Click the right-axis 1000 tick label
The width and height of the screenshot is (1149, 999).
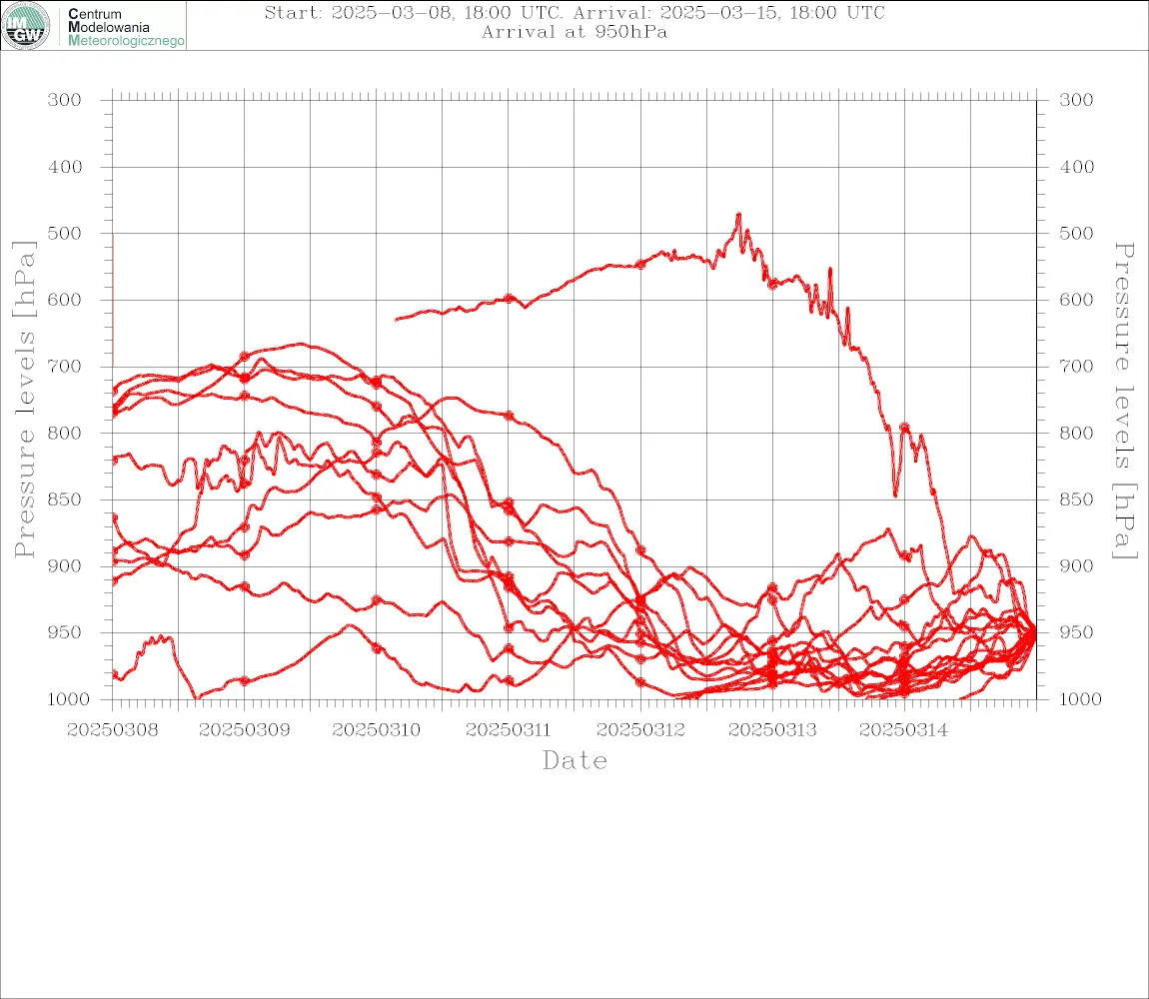pos(1080,699)
